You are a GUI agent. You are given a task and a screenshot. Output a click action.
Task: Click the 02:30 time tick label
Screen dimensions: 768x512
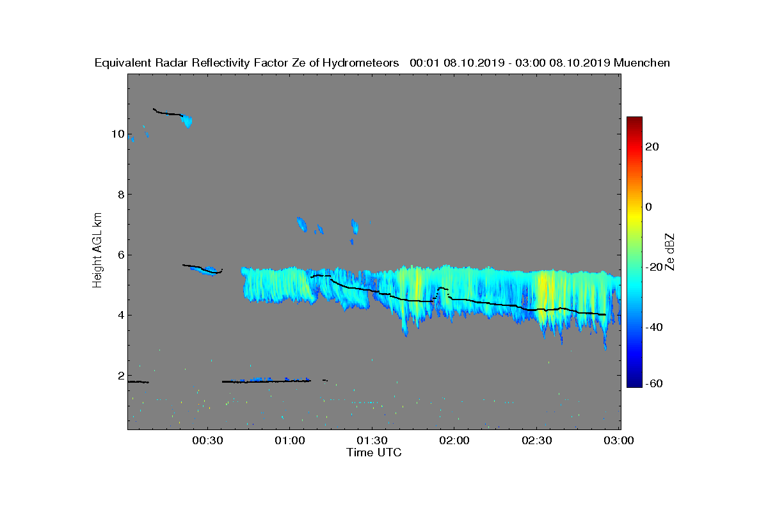click(536, 441)
